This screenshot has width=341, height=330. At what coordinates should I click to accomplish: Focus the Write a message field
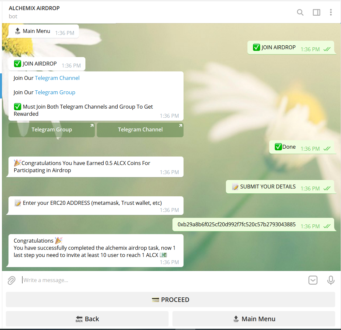point(163,280)
